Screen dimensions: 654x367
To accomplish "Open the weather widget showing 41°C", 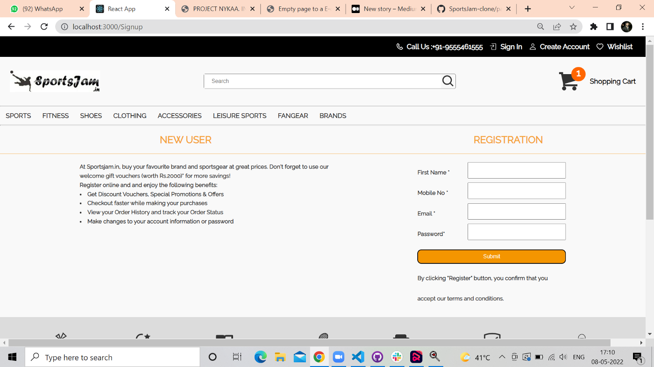I will click(476, 357).
